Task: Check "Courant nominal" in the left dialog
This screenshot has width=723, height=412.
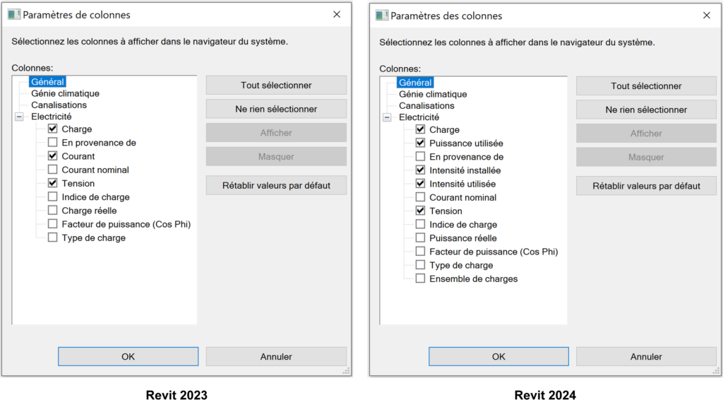Action: 52,170
